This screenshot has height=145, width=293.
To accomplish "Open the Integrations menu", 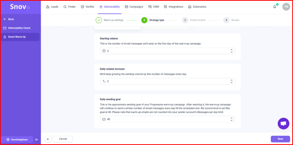I will [x=174, y=7].
